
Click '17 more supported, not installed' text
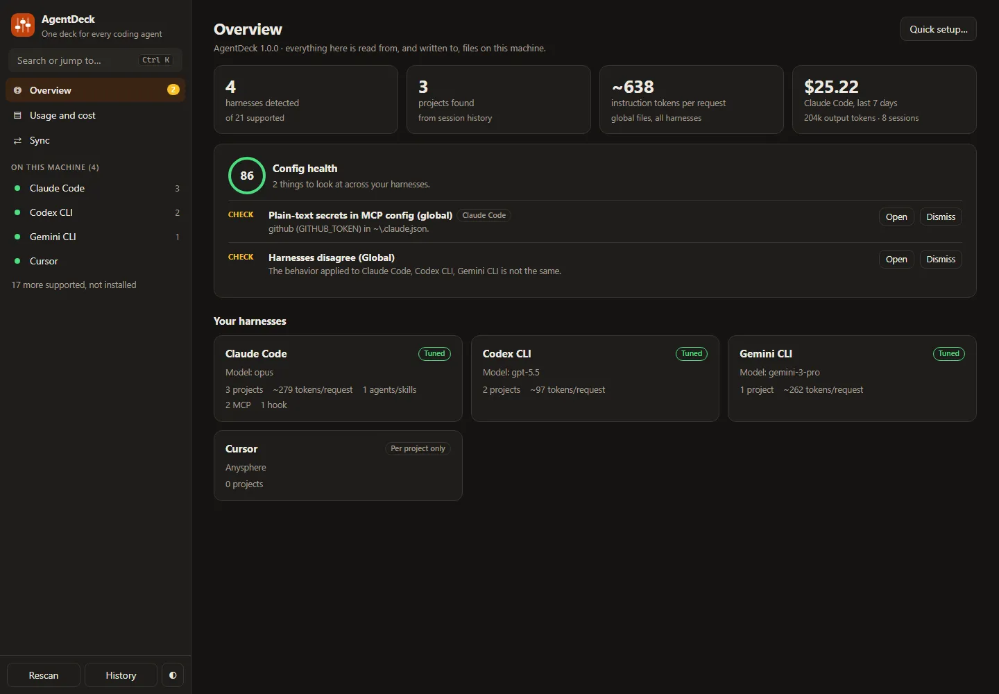(x=74, y=285)
